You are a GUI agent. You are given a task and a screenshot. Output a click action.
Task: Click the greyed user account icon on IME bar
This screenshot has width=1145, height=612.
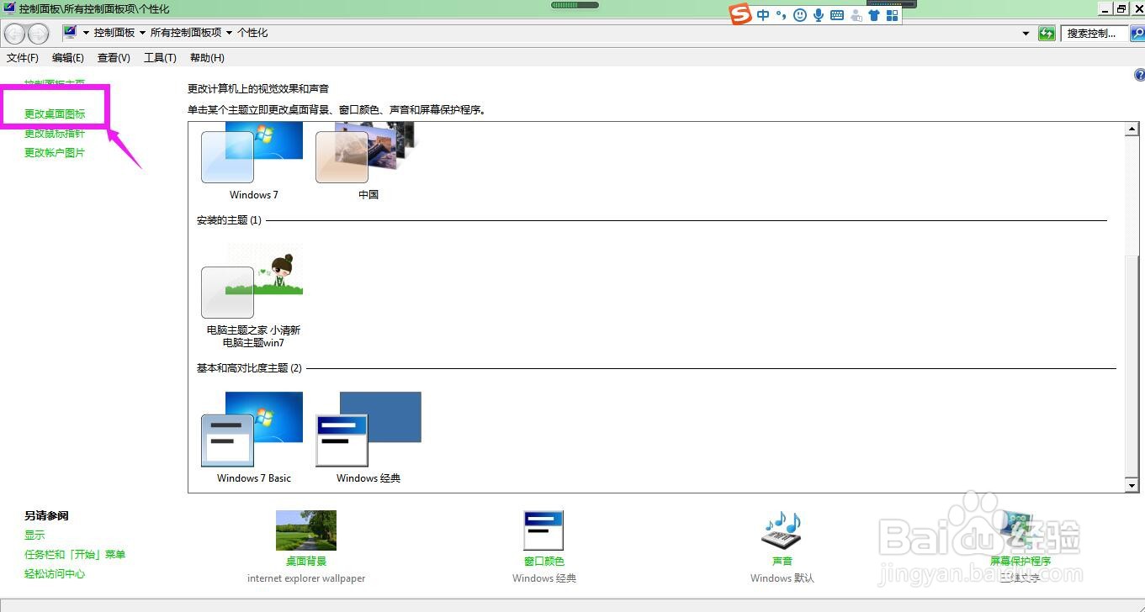(856, 15)
